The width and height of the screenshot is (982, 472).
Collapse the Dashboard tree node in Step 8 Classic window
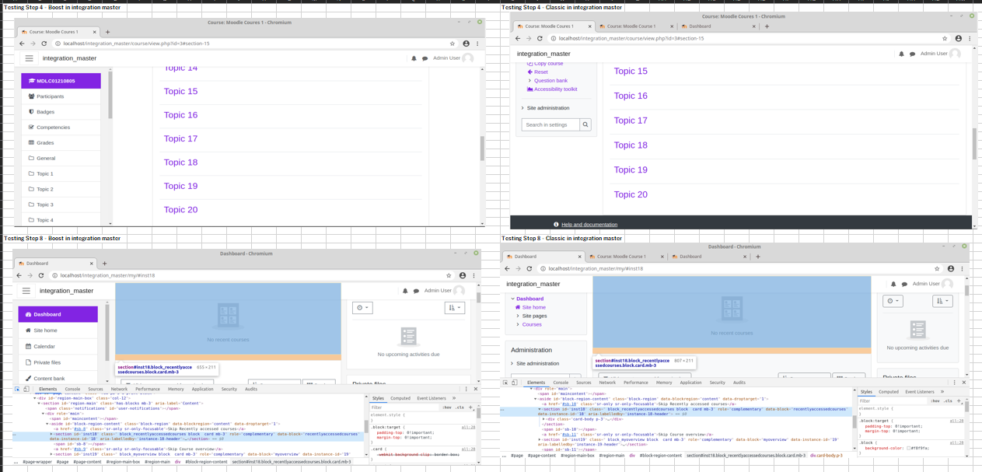[x=513, y=299]
